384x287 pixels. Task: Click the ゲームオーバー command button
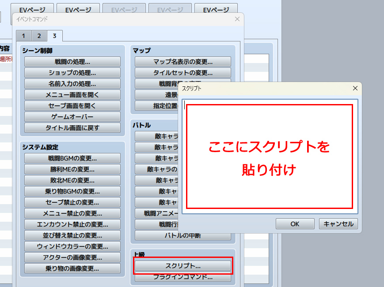pyautogui.click(x=72, y=117)
